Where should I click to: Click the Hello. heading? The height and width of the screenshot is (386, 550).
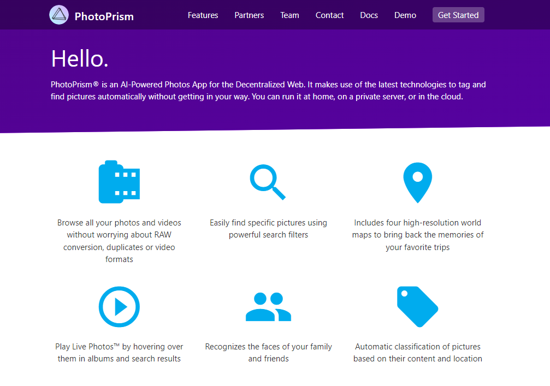[x=80, y=58]
